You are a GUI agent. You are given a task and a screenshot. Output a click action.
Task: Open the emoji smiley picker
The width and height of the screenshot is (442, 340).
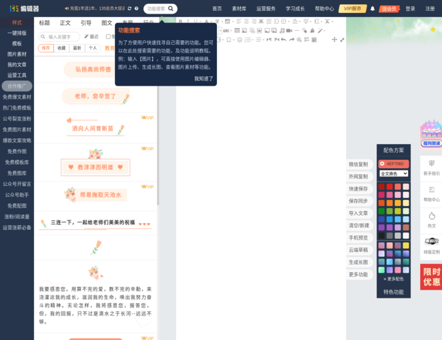239,39
